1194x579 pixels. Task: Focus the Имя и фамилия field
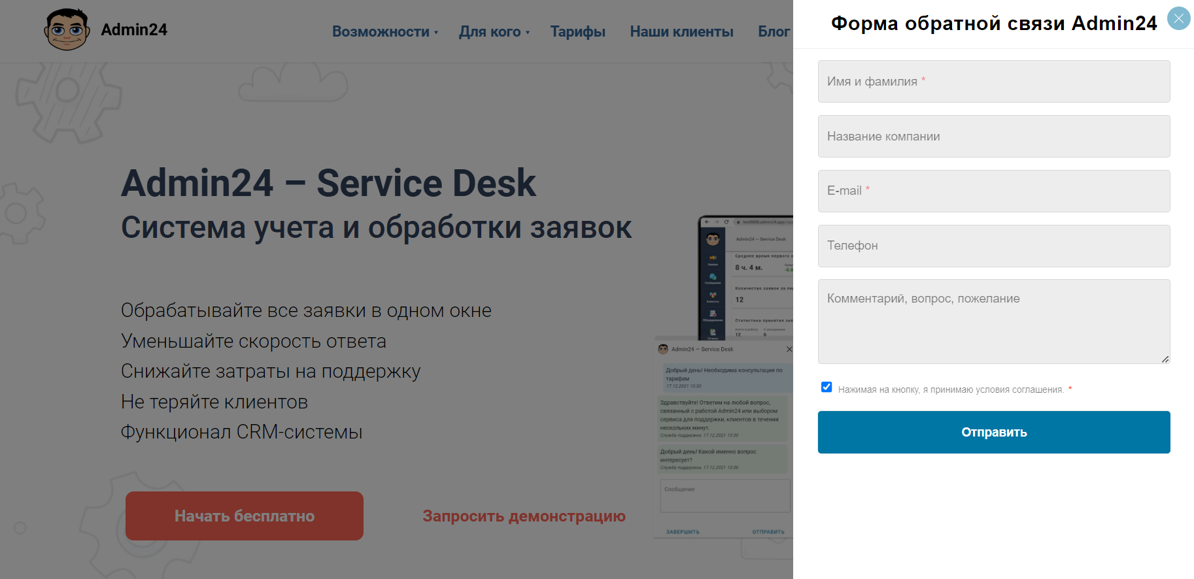pos(994,81)
